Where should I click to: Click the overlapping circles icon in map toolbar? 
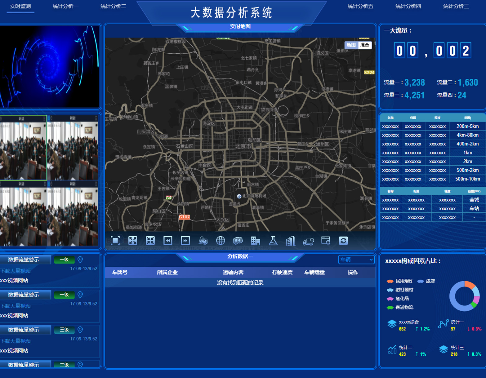click(238, 241)
